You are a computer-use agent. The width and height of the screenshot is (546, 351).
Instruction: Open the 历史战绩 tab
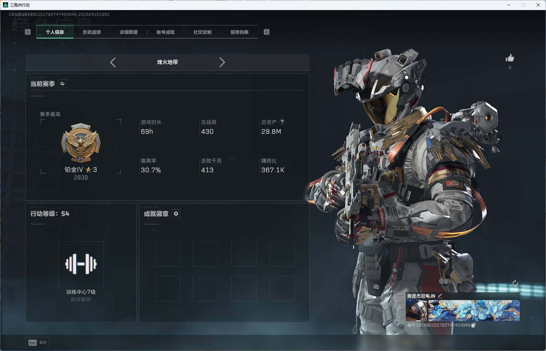92,32
